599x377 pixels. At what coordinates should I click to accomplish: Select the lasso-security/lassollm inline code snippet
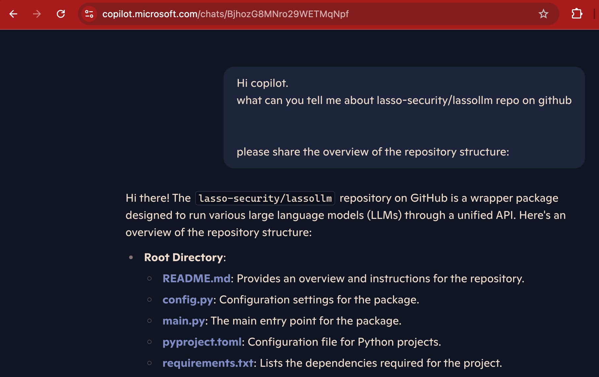point(264,198)
